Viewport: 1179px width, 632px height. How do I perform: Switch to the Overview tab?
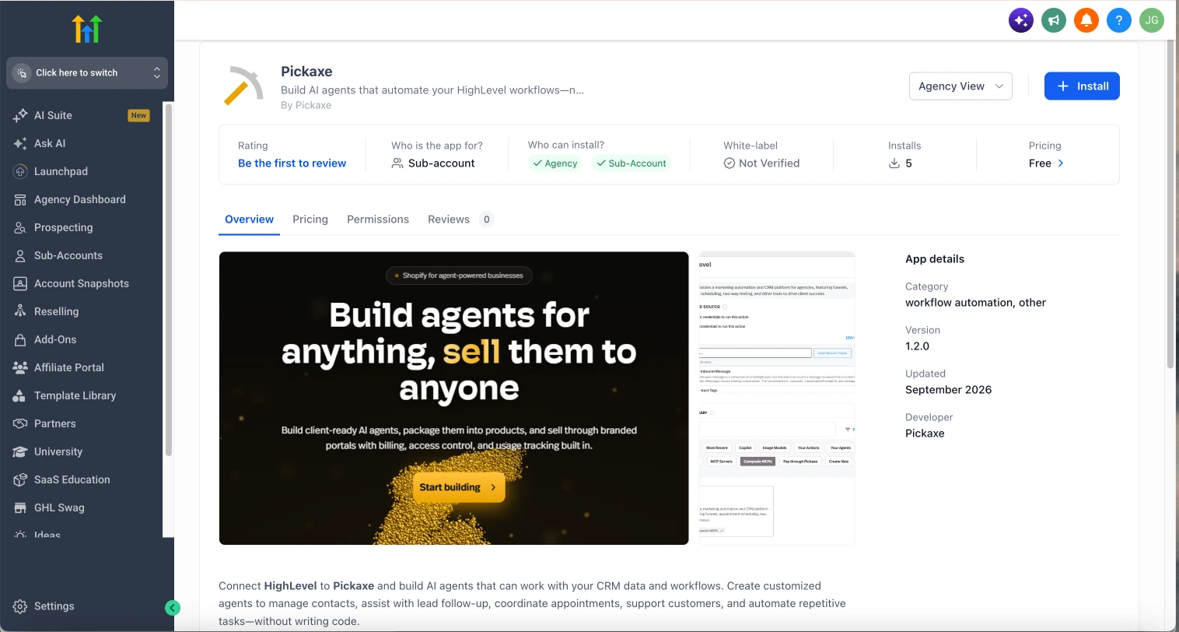point(249,219)
